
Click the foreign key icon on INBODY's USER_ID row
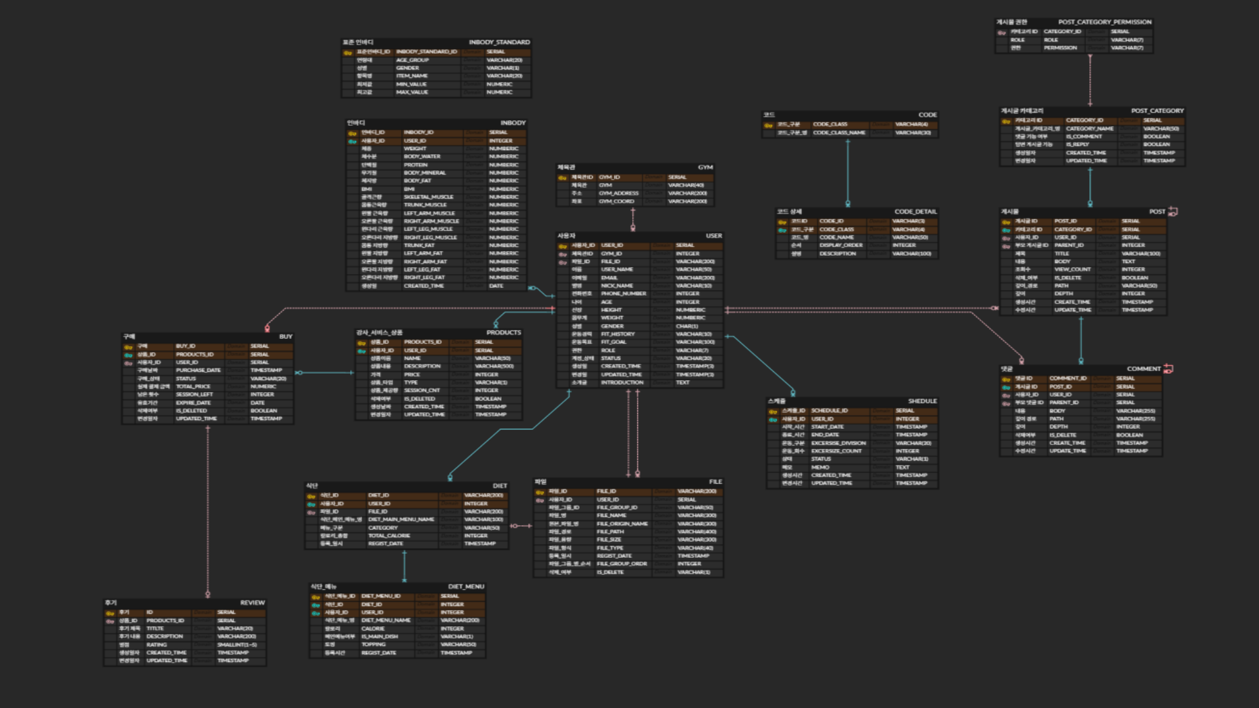(x=352, y=141)
